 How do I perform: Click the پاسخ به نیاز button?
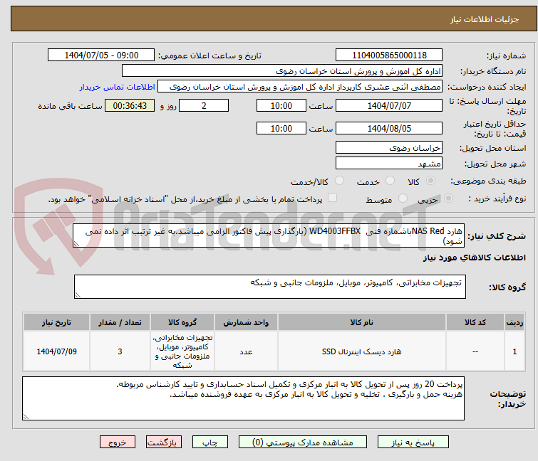[413, 443]
